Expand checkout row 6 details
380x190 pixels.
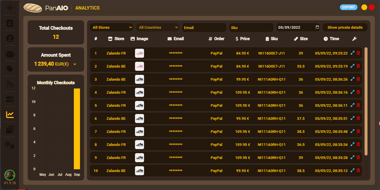point(352,119)
